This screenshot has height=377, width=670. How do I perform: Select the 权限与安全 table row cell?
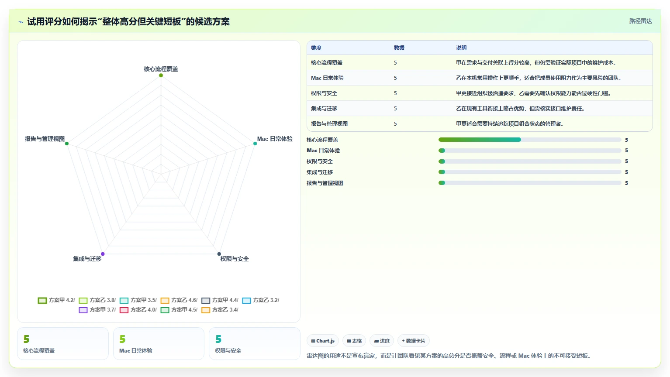324,93
